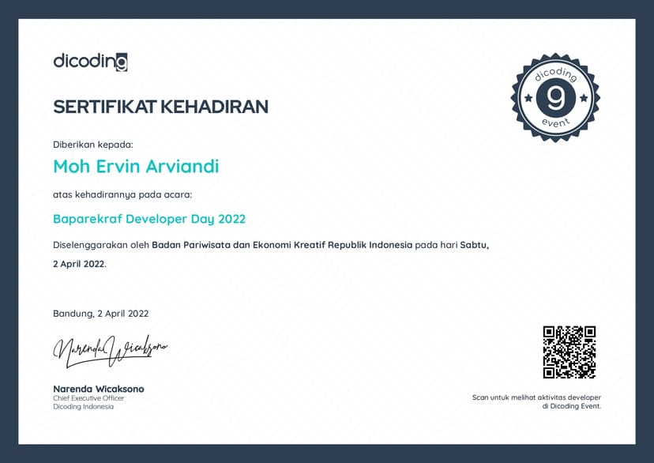Click the "Bandung, 2 April 2022" line
Screen dimensions: 654x463
[x=100, y=314]
